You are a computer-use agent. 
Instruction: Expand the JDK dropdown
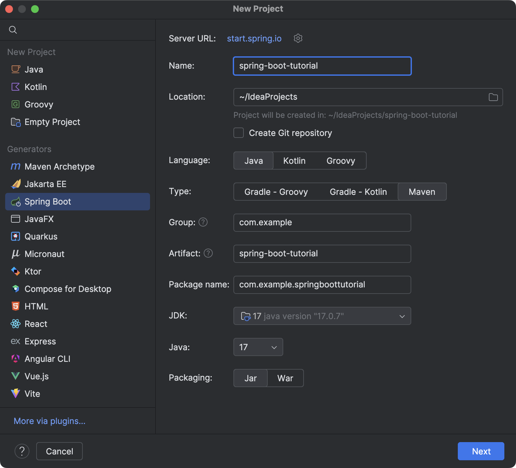coord(402,316)
